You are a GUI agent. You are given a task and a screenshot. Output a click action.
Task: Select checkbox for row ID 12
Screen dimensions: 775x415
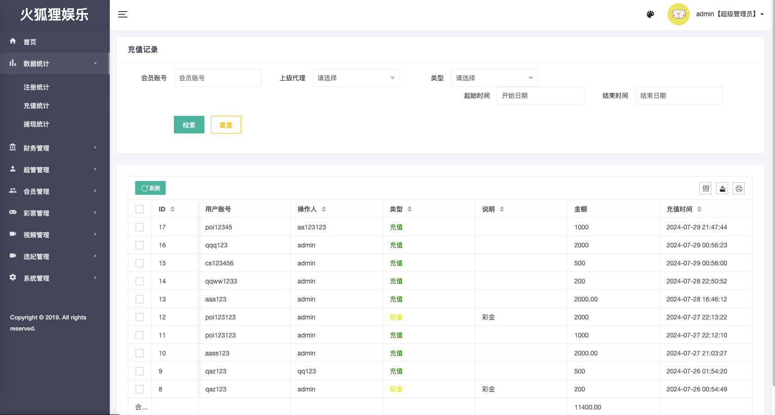(x=140, y=317)
